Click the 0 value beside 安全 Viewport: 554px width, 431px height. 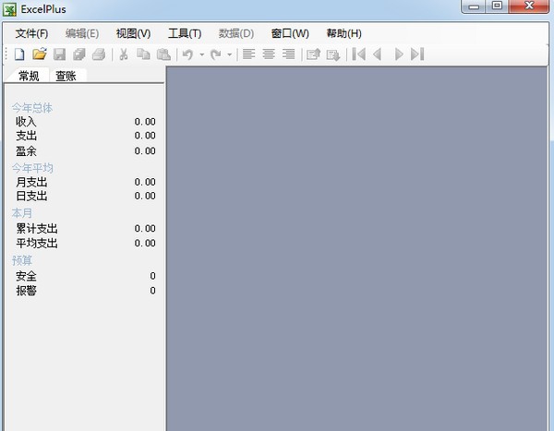pos(152,276)
